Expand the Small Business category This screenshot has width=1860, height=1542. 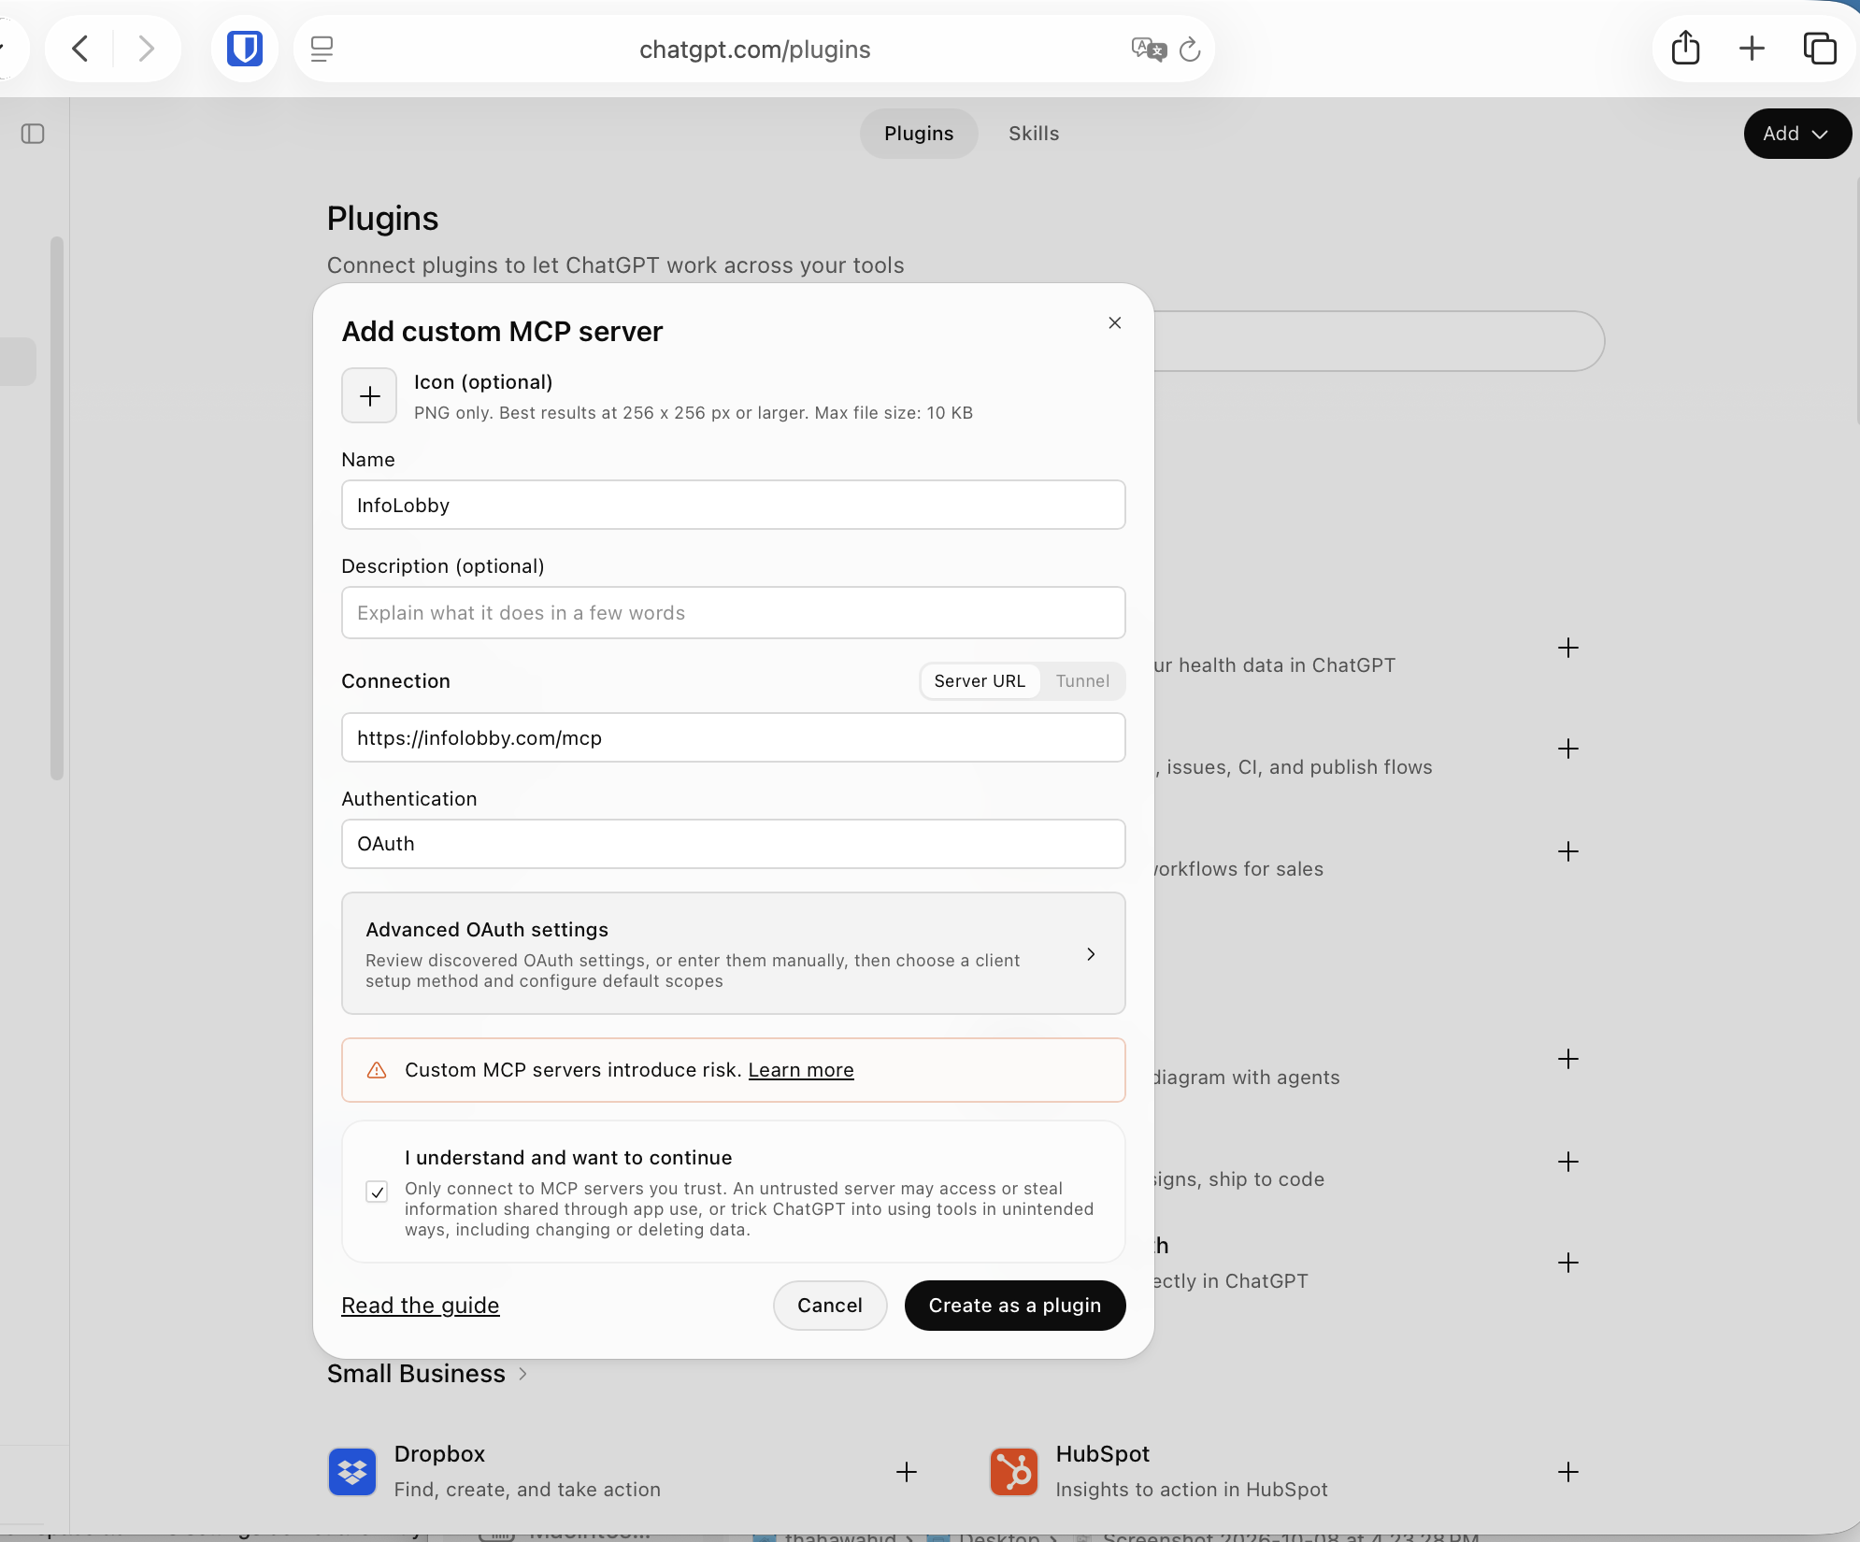click(428, 1374)
